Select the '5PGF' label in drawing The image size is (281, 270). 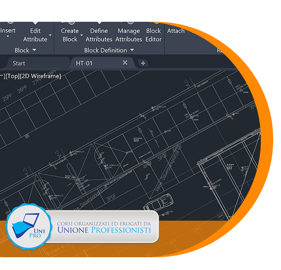tap(162, 156)
